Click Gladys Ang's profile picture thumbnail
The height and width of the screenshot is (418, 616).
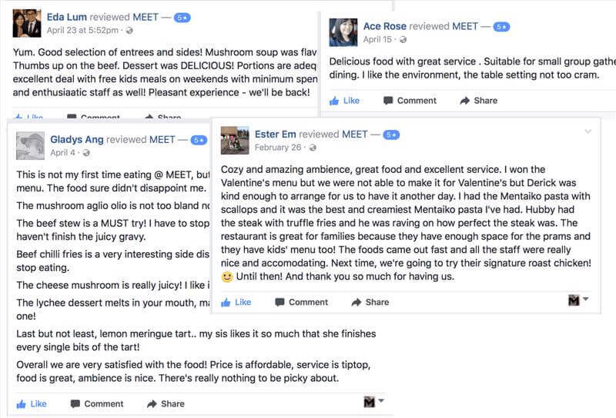[30, 145]
